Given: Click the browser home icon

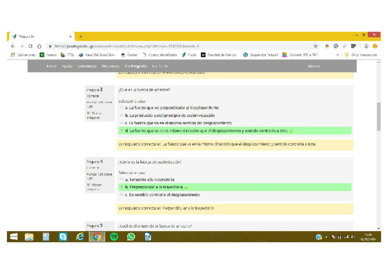Looking at the screenshot, I should tap(39, 46).
